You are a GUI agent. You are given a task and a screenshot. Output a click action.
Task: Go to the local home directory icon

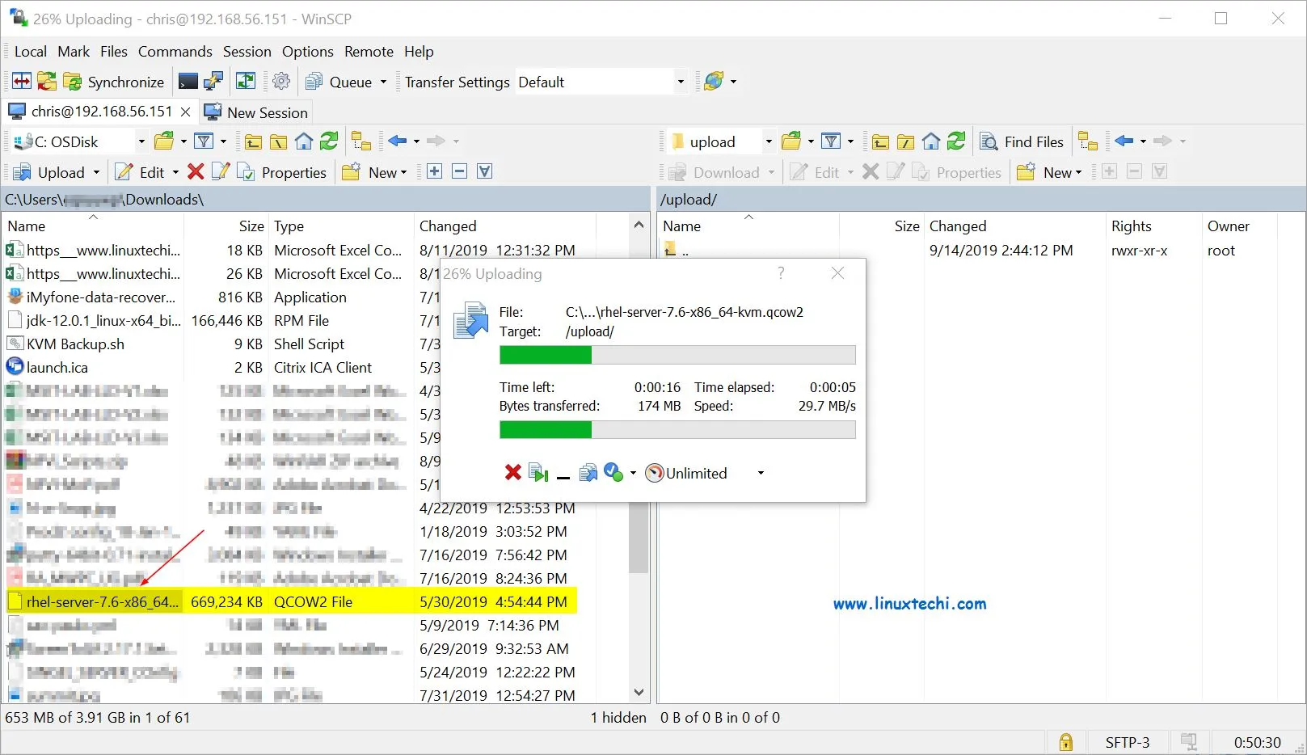point(304,141)
